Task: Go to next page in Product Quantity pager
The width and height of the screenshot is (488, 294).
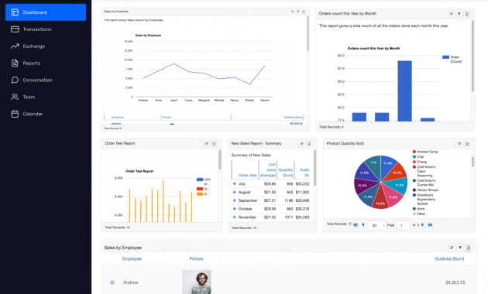Action: coord(423,224)
